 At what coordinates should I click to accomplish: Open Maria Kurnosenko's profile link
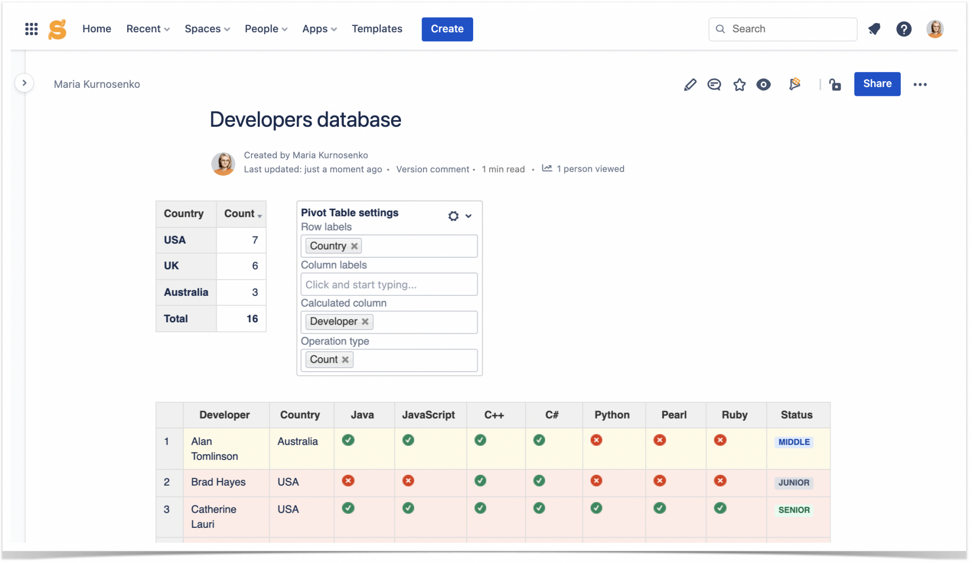tap(97, 84)
